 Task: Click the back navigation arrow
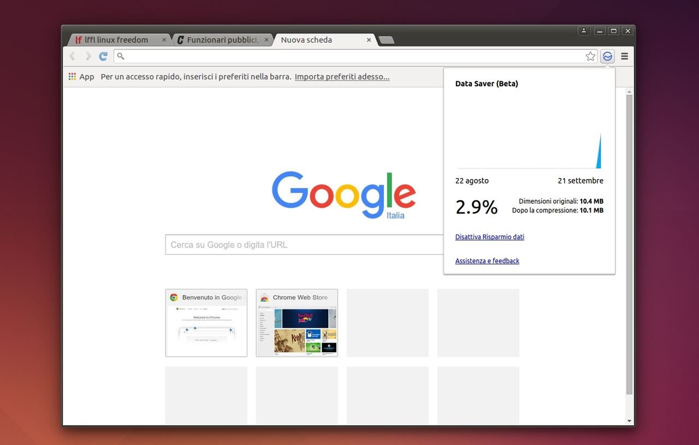pos(72,56)
